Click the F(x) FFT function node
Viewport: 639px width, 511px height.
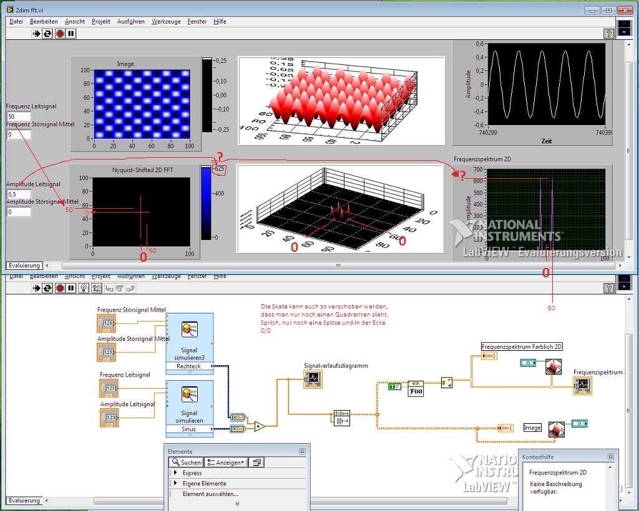(416, 388)
